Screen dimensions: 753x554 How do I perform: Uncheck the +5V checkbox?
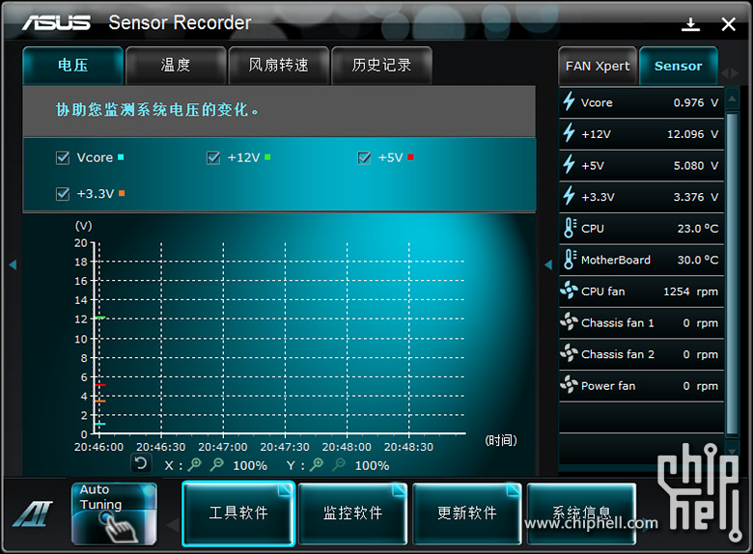pos(364,157)
